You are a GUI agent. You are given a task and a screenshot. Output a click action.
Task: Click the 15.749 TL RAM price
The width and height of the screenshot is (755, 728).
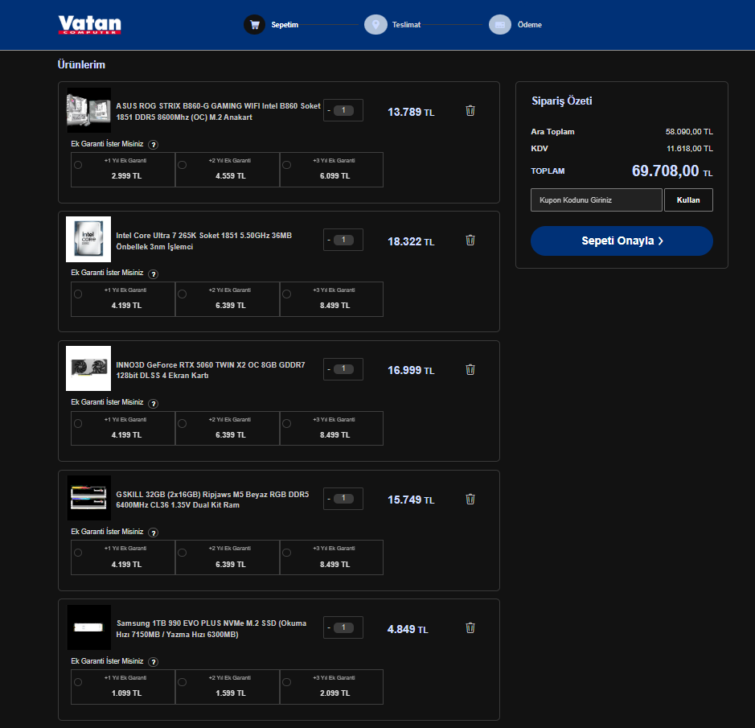411,500
